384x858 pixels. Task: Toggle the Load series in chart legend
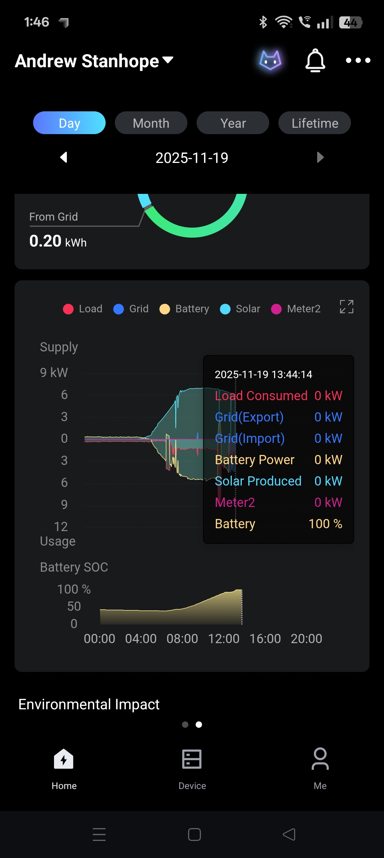point(83,309)
